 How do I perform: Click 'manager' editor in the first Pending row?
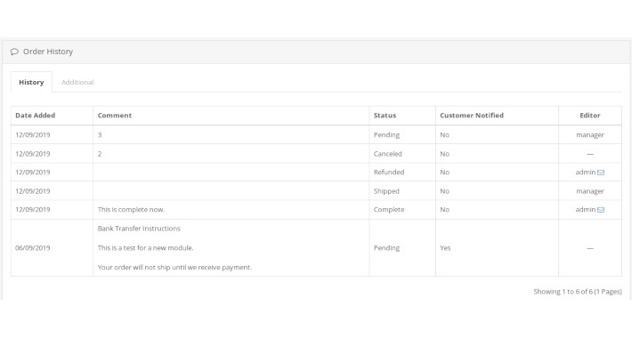589,135
